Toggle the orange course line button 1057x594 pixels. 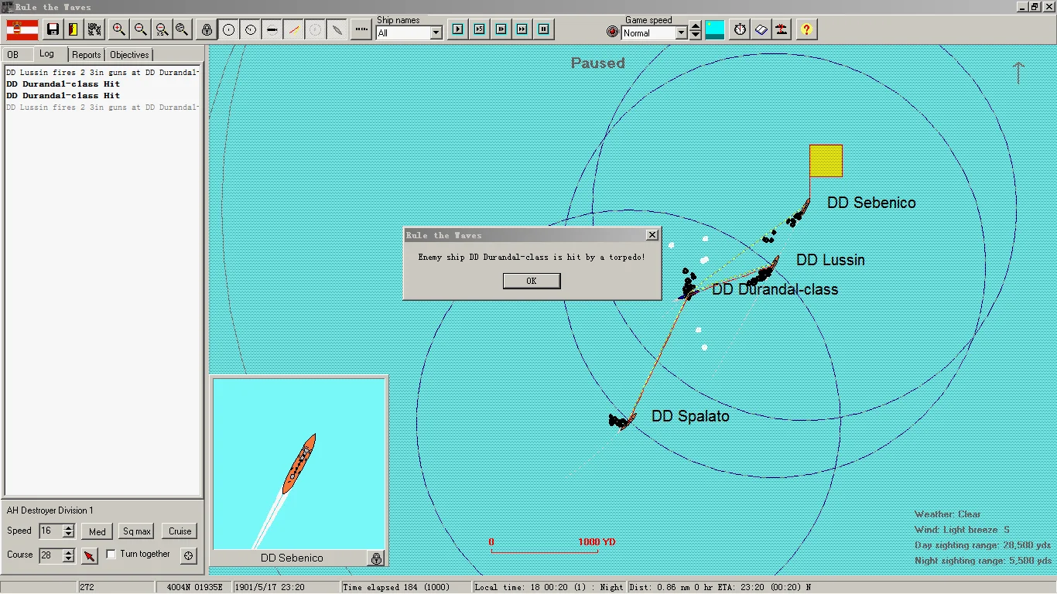[293, 29]
